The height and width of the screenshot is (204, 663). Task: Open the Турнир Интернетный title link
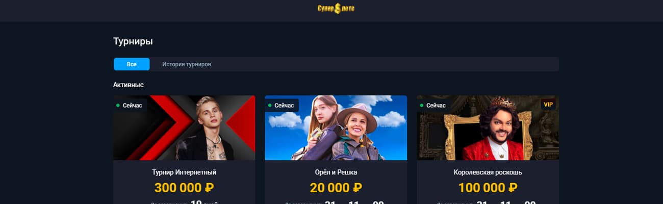click(x=184, y=172)
